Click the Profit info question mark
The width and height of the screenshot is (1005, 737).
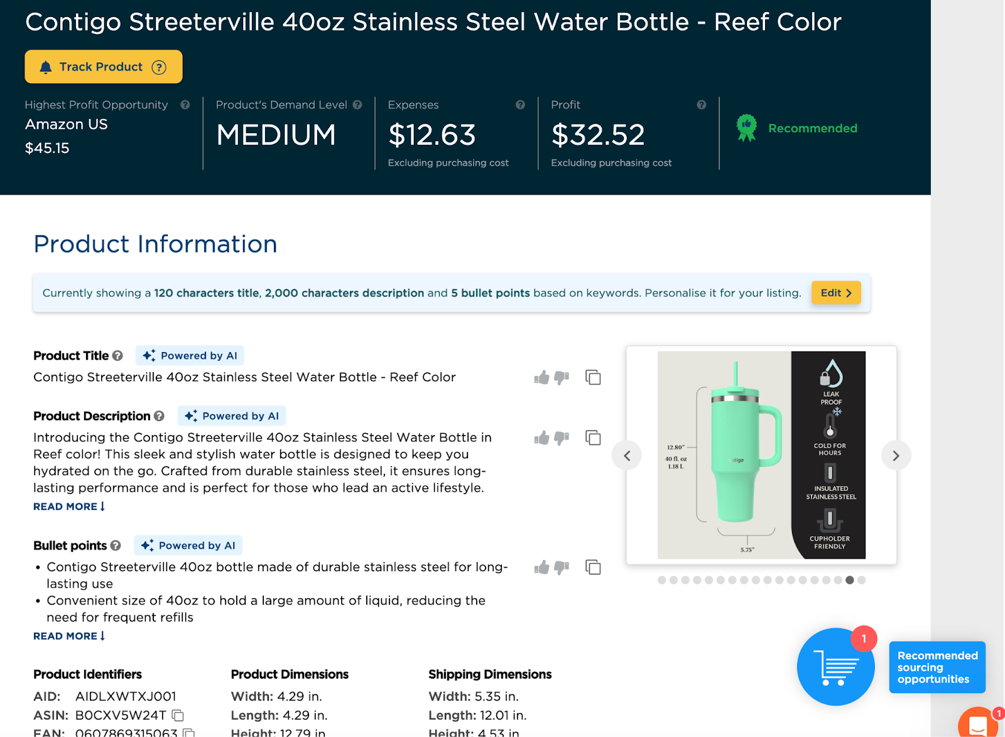click(702, 105)
